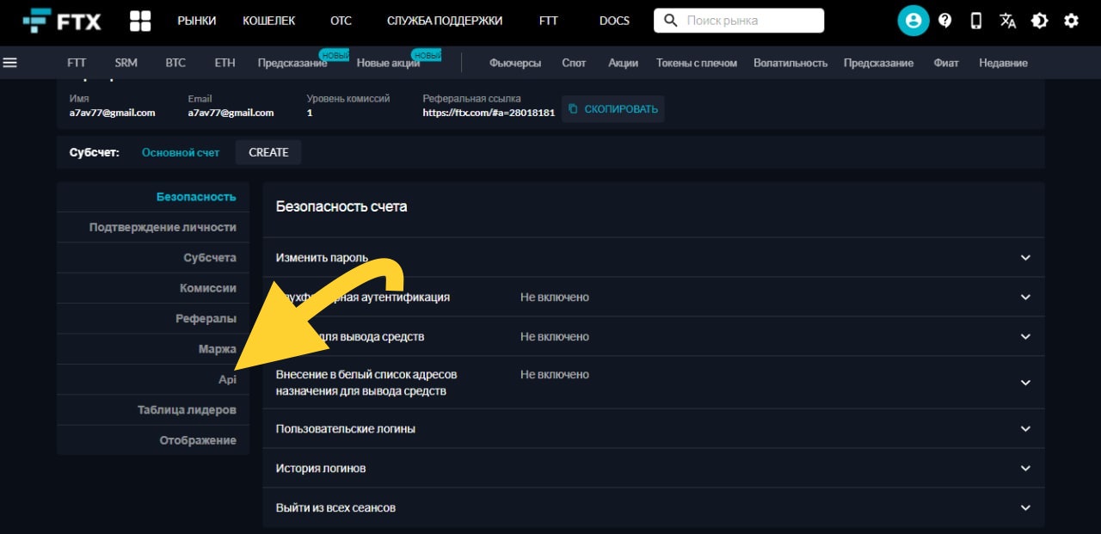Viewport: 1101px width, 534px height.
Task: Open the settings gear icon
Action: tap(1071, 20)
